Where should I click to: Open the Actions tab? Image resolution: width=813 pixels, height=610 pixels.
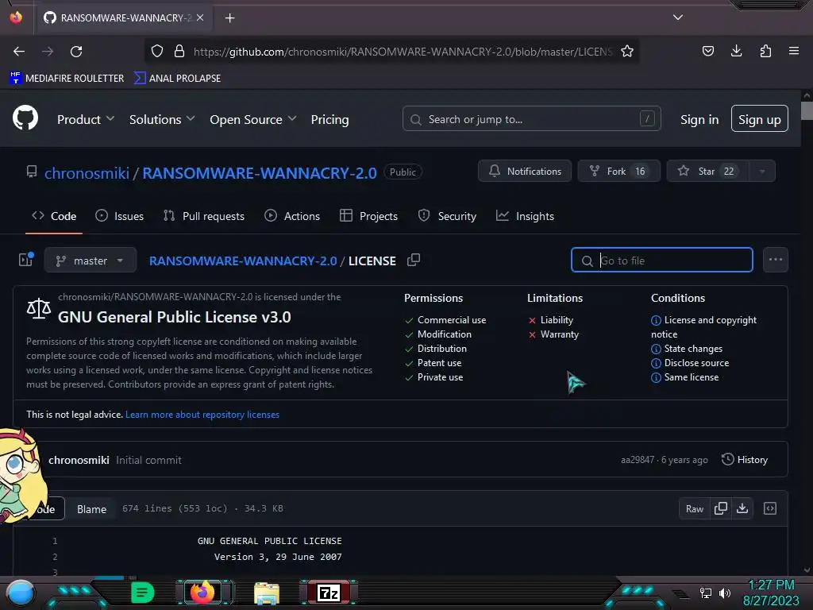[x=292, y=216]
